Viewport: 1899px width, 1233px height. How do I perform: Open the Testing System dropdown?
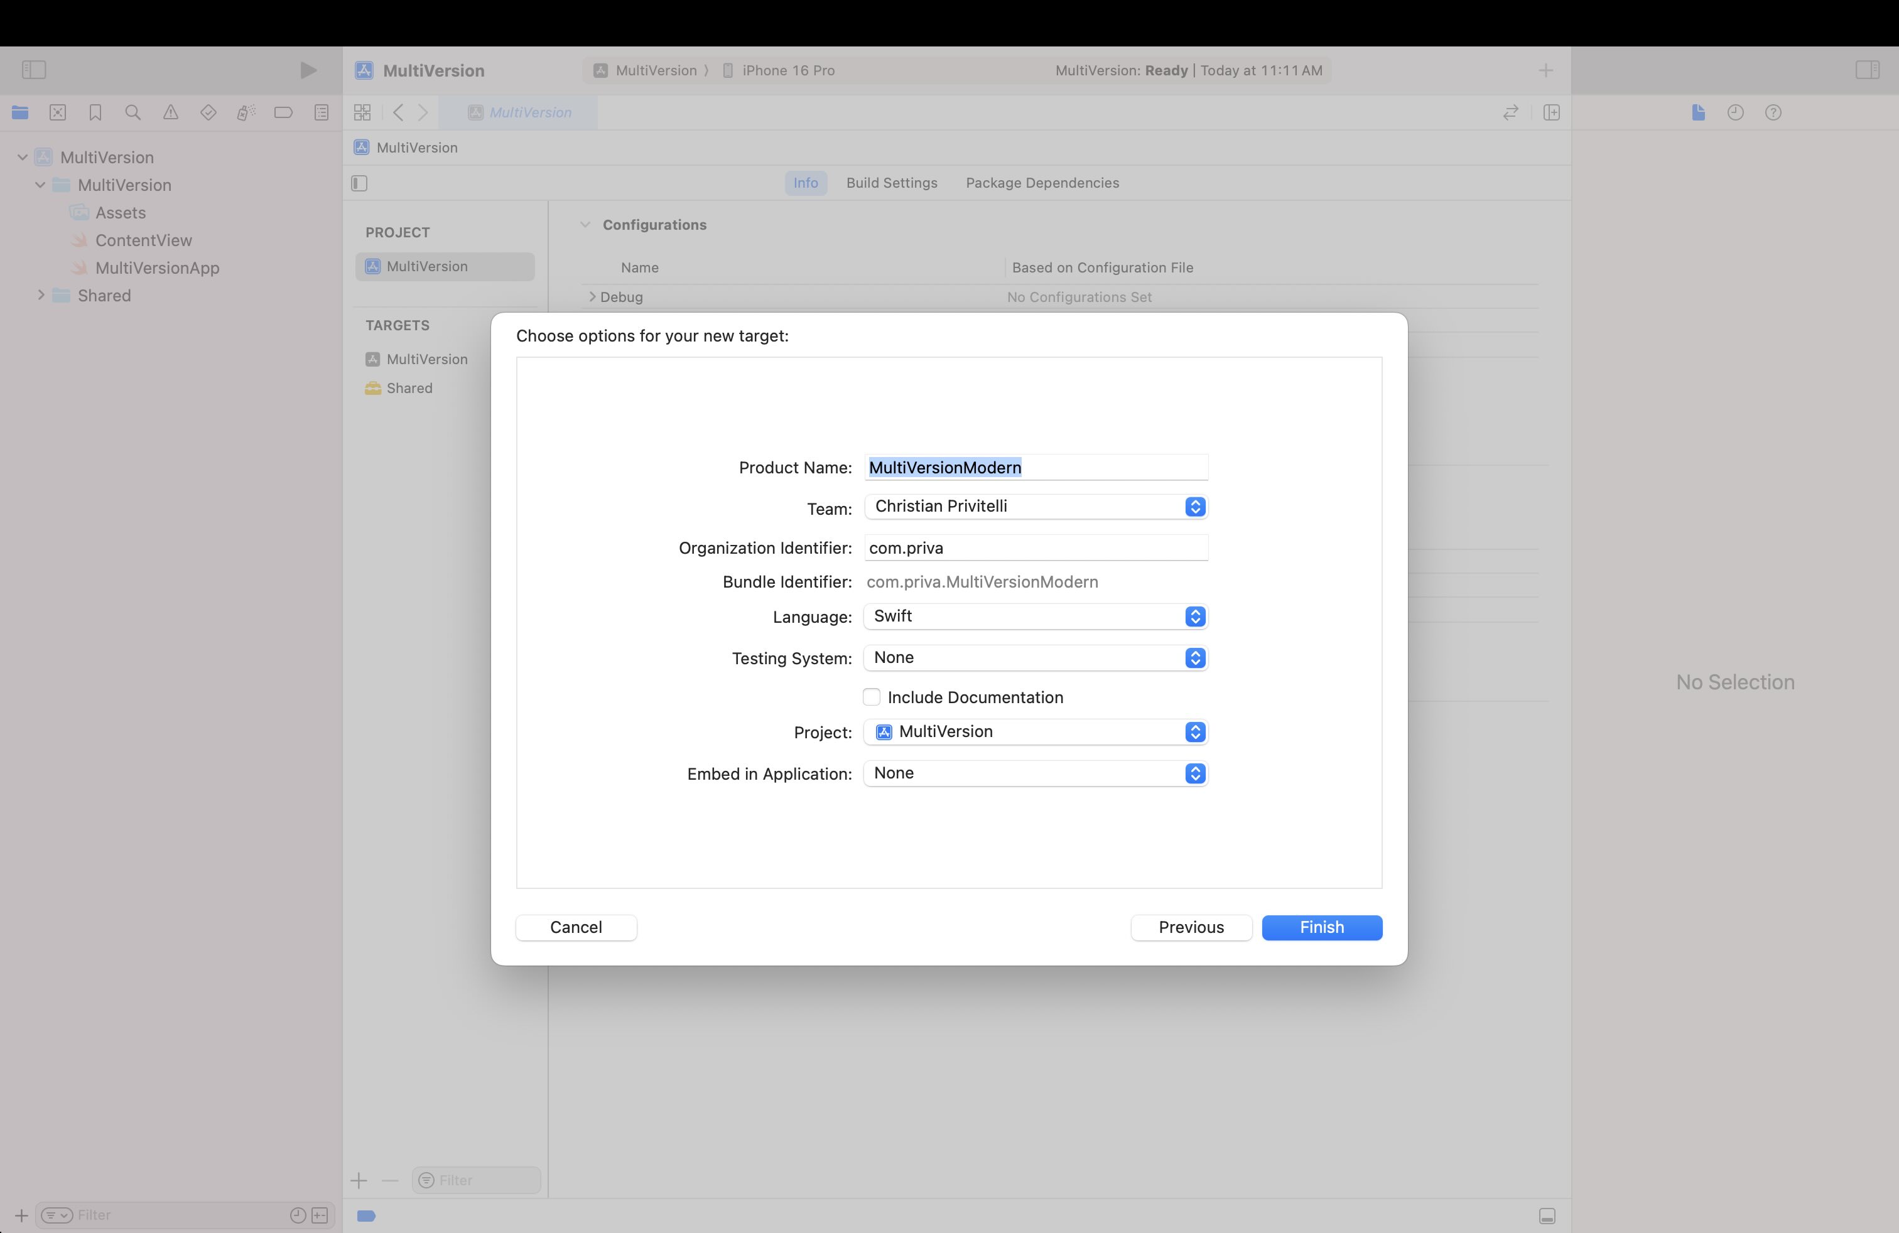1036,658
